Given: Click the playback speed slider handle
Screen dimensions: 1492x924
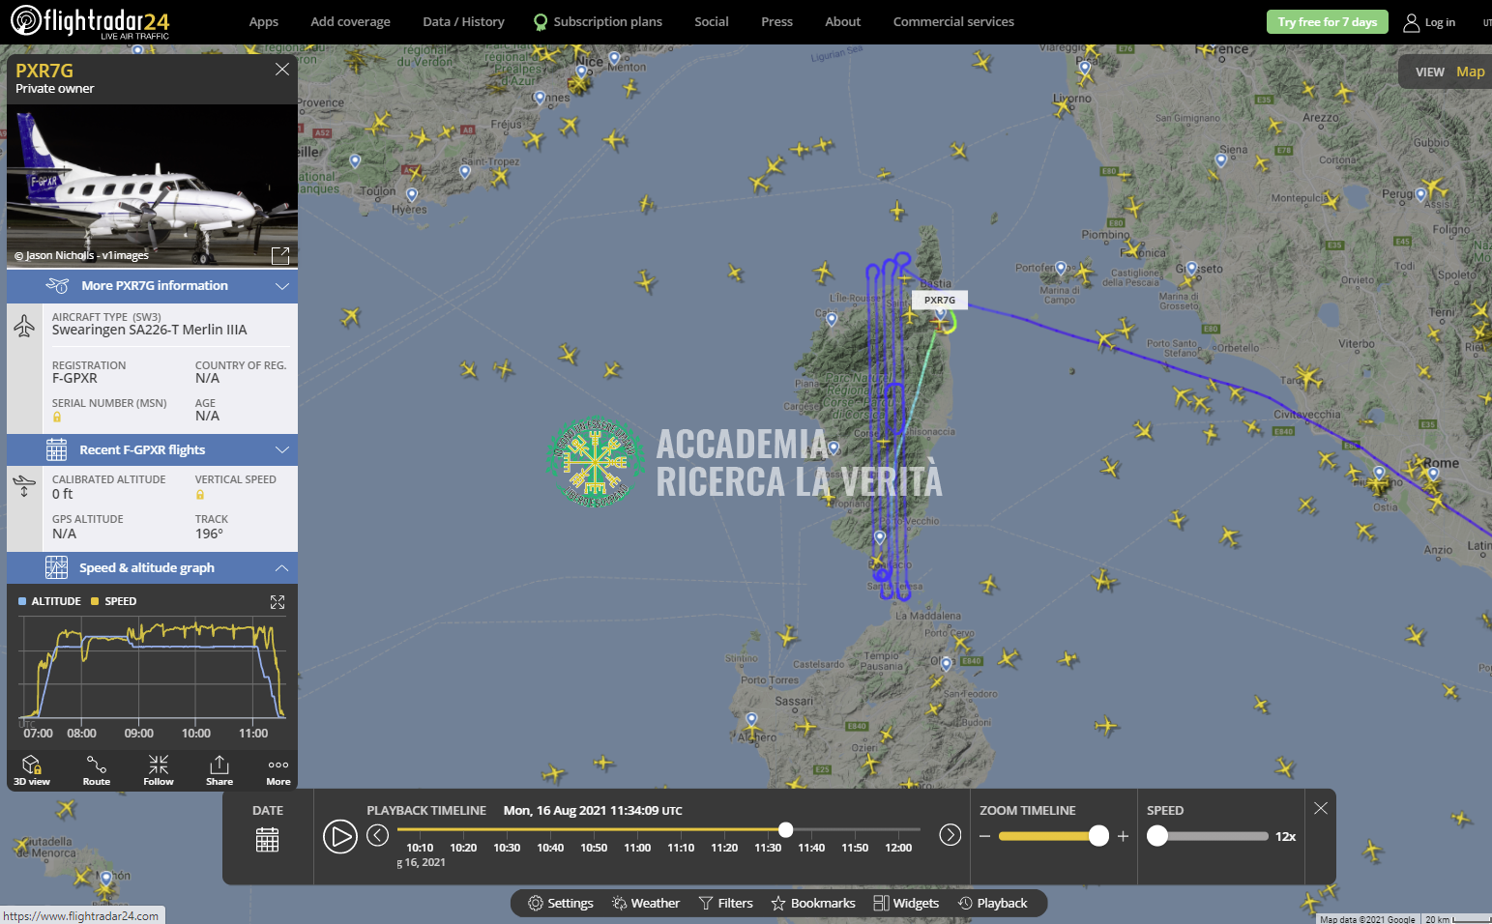Looking at the screenshot, I should (1157, 837).
